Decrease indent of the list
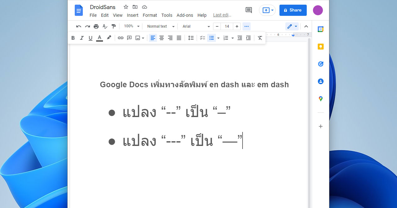397x208 pixels. [240, 38]
